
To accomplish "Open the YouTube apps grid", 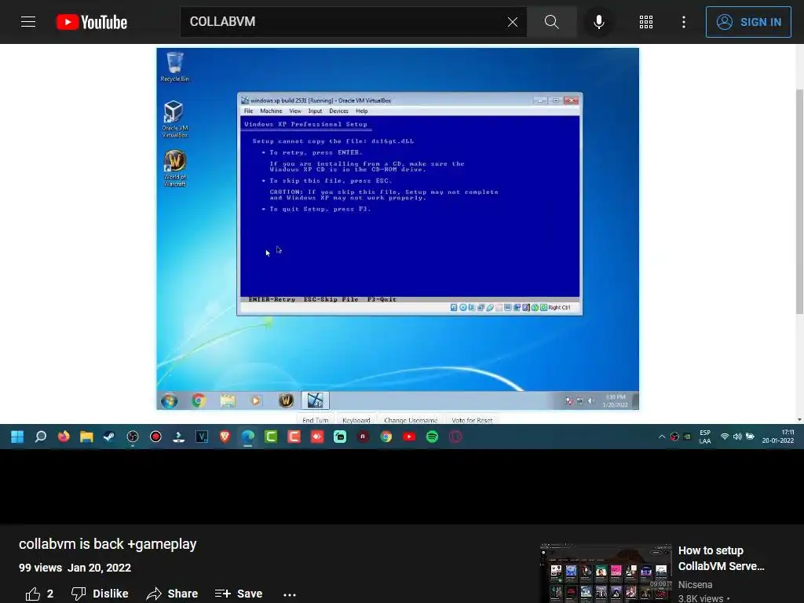I will click(646, 22).
